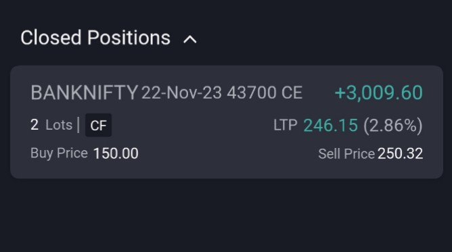
Task: Click the Closed Positions heading
Action: point(95,38)
